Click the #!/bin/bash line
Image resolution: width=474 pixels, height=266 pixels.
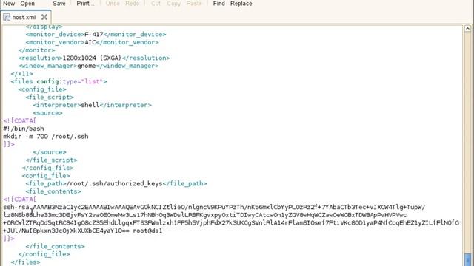click(x=24, y=129)
